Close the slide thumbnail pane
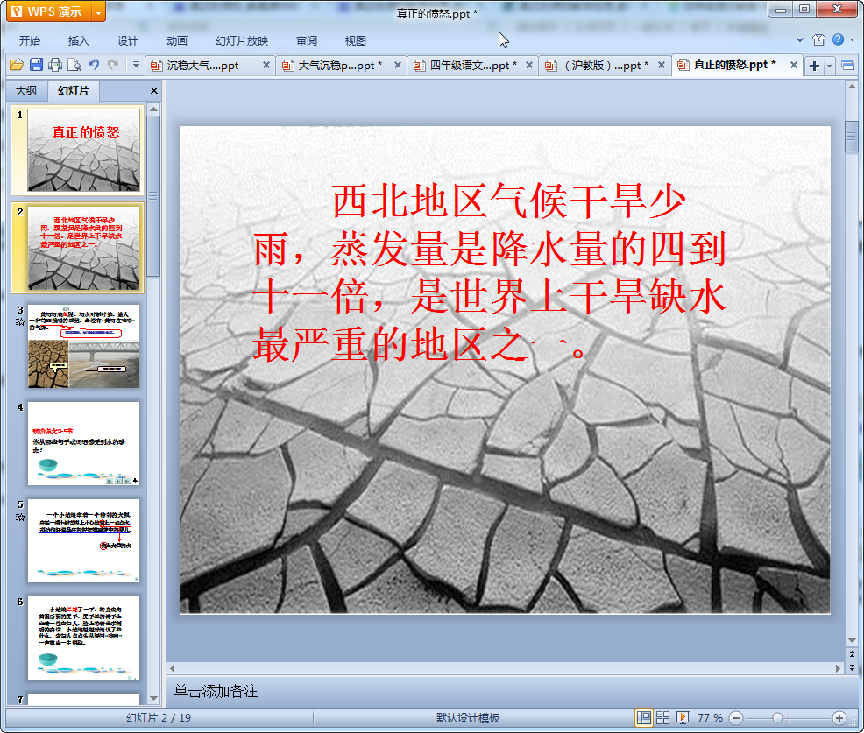The width and height of the screenshot is (864, 733). point(154,91)
